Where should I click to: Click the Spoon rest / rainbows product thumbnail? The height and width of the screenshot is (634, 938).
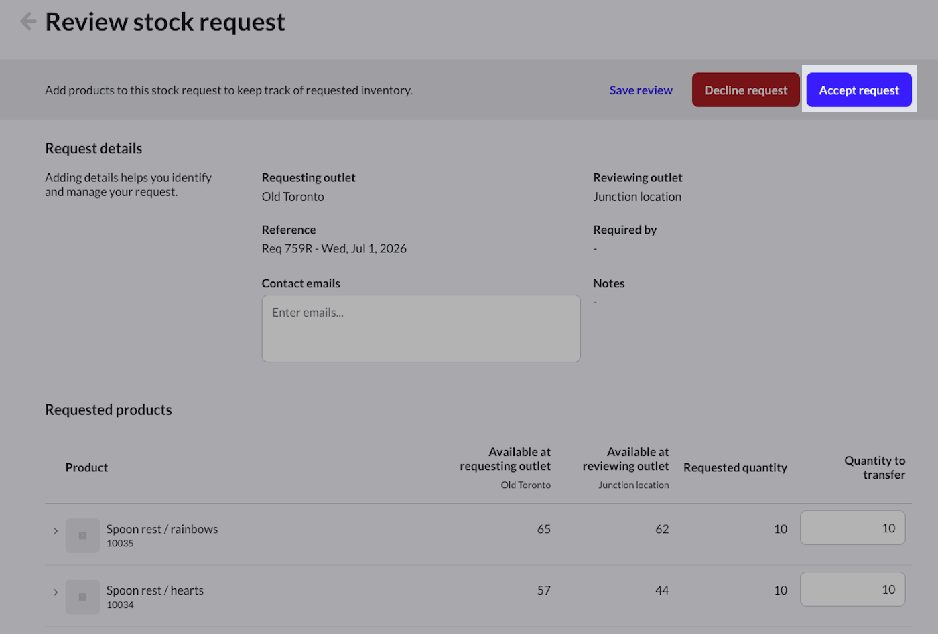82,536
